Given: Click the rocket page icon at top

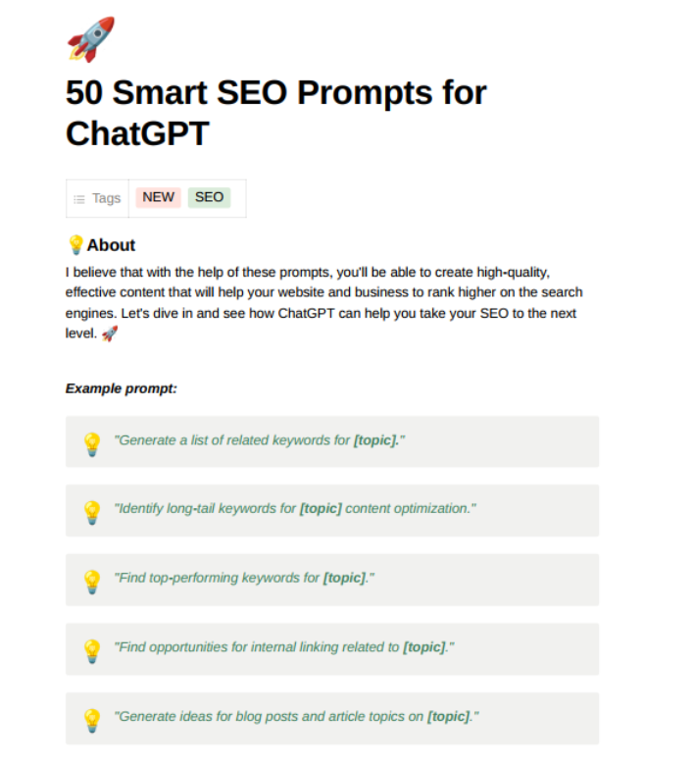Looking at the screenshot, I should (x=91, y=39).
